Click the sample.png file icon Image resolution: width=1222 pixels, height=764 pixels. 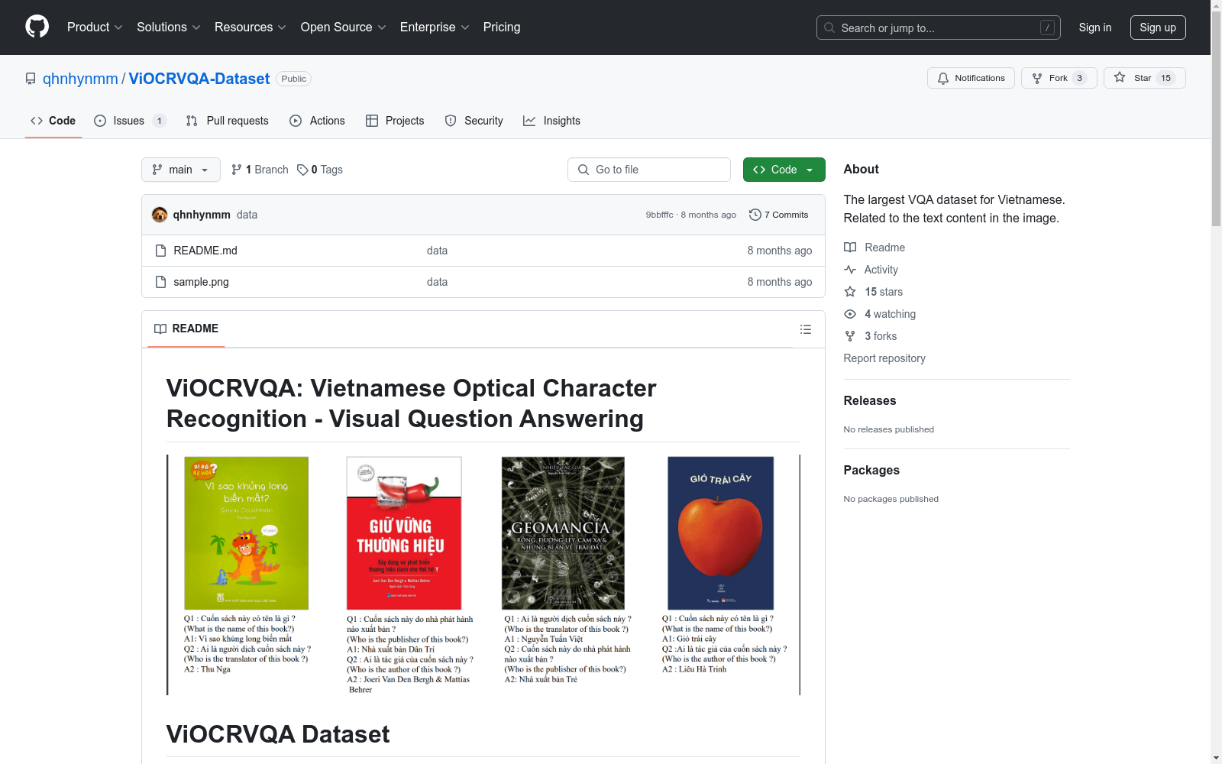pyautogui.click(x=160, y=282)
